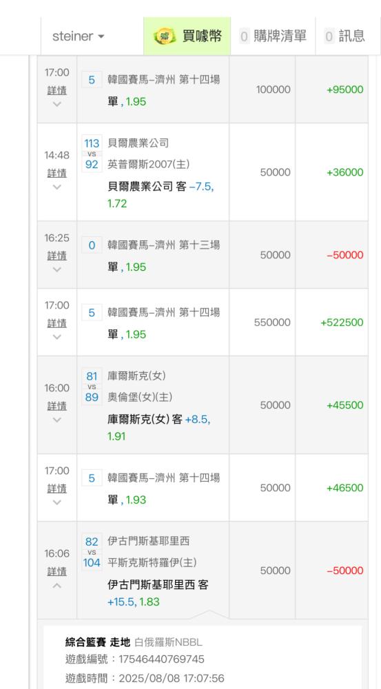Expand the 16:00 bet row chevron
The height and width of the screenshot is (689, 381).
[x=56, y=420]
